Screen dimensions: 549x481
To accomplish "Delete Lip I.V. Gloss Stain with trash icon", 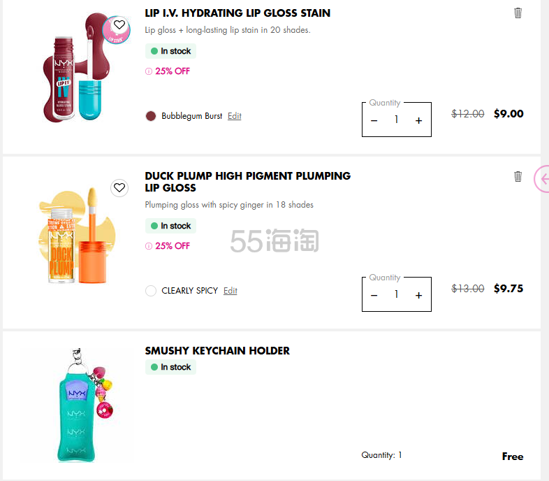I will pyautogui.click(x=518, y=13).
